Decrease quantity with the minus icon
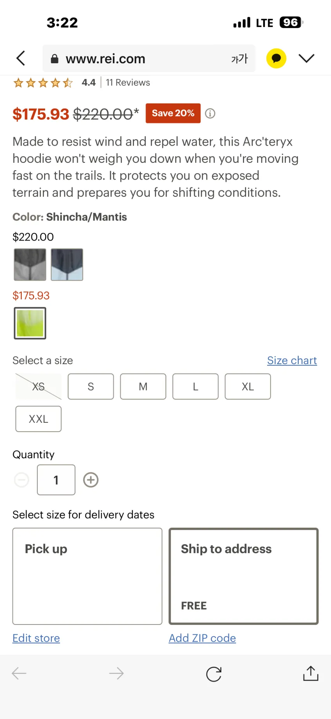 (21, 480)
